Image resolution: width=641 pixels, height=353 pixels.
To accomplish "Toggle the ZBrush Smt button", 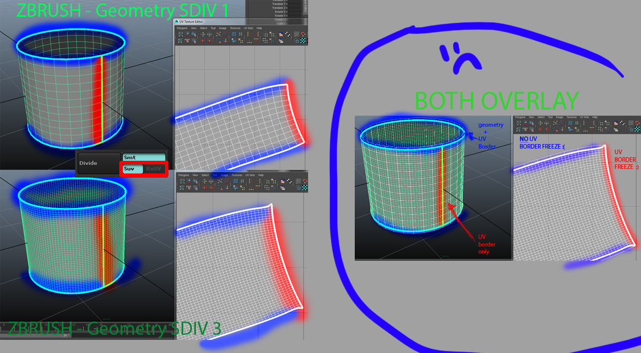I will pos(144,157).
